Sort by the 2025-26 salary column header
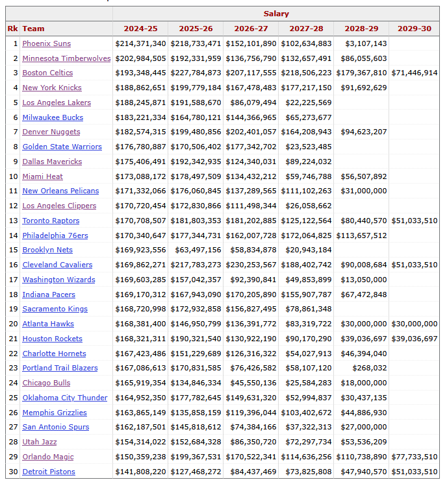447x482 pixels. coord(196,29)
